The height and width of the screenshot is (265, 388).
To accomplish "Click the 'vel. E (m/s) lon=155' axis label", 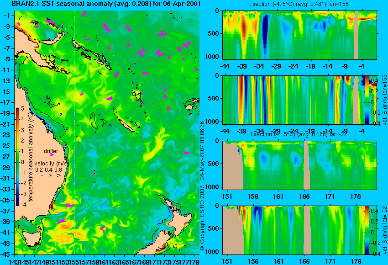I will pos(384,100).
